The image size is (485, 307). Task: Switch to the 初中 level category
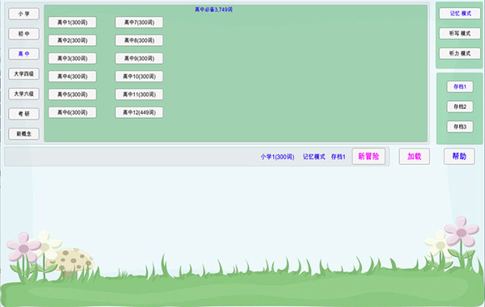[x=23, y=34]
